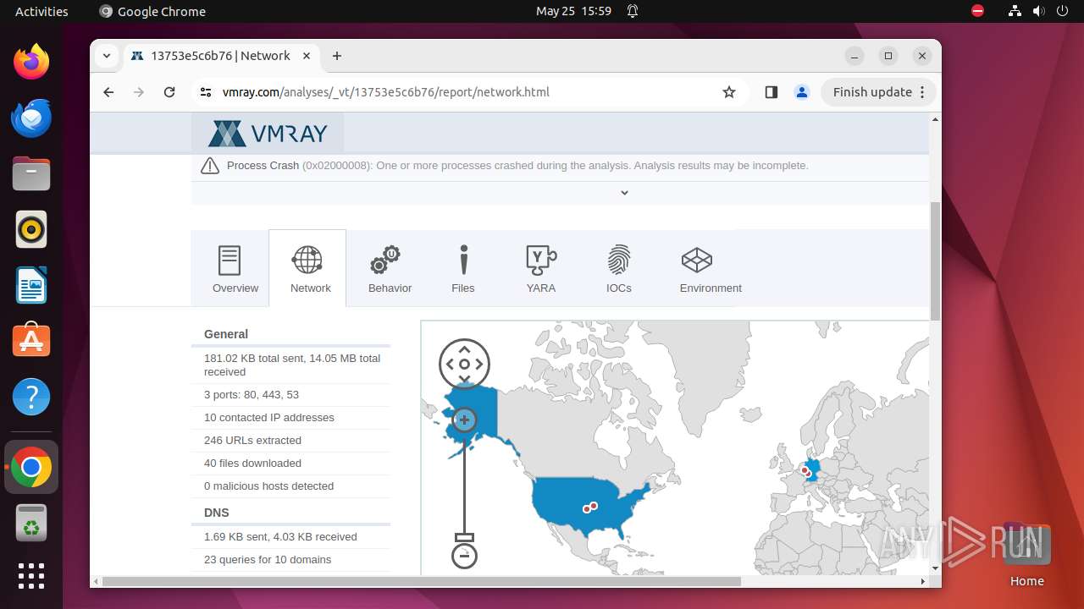The height and width of the screenshot is (609, 1084).
Task: View site information icon in address bar
Action: pyautogui.click(x=205, y=92)
